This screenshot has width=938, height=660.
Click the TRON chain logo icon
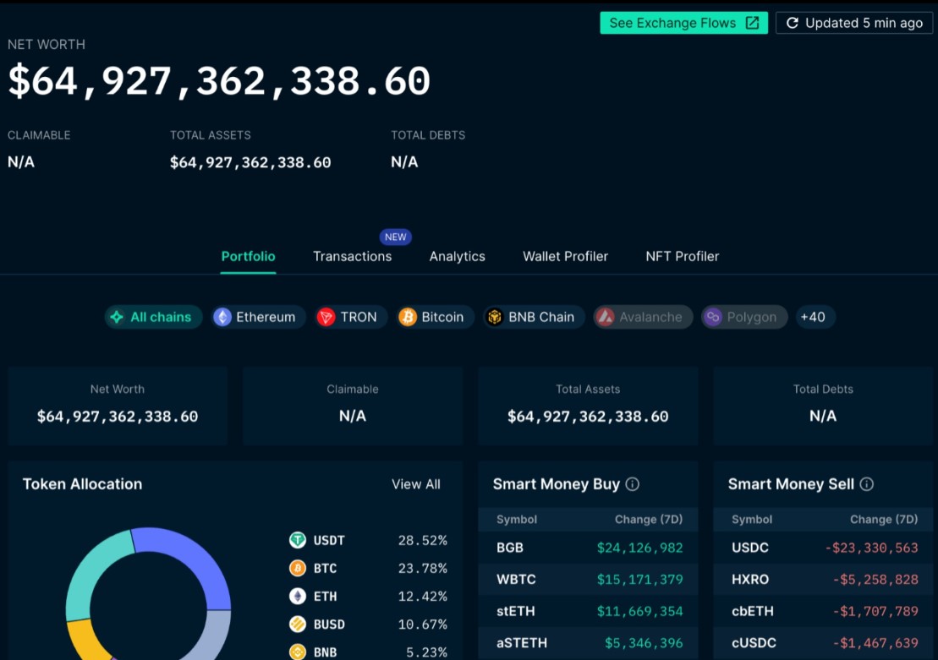(x=326, y=317)
